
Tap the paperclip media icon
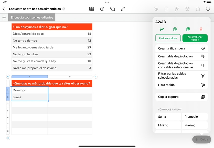point(123,9)
